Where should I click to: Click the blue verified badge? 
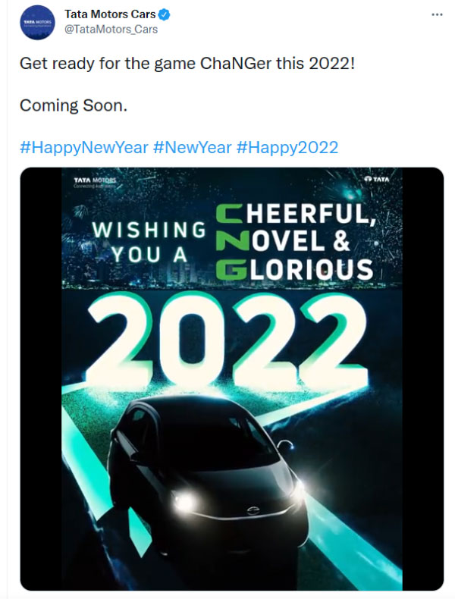[164, 14]
